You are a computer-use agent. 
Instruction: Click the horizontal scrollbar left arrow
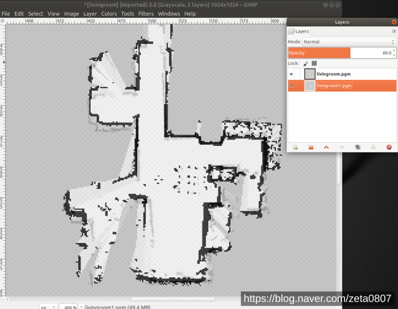[x=7, y=299]
